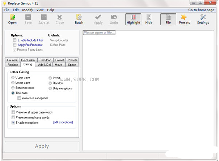Image resolution: width=219 pixels, height=161 pixels.
Task: Open the Batch processing tool
Action: 79,19
